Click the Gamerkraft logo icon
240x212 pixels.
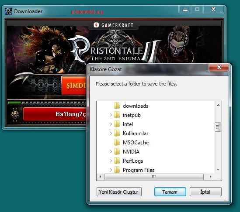96,25
